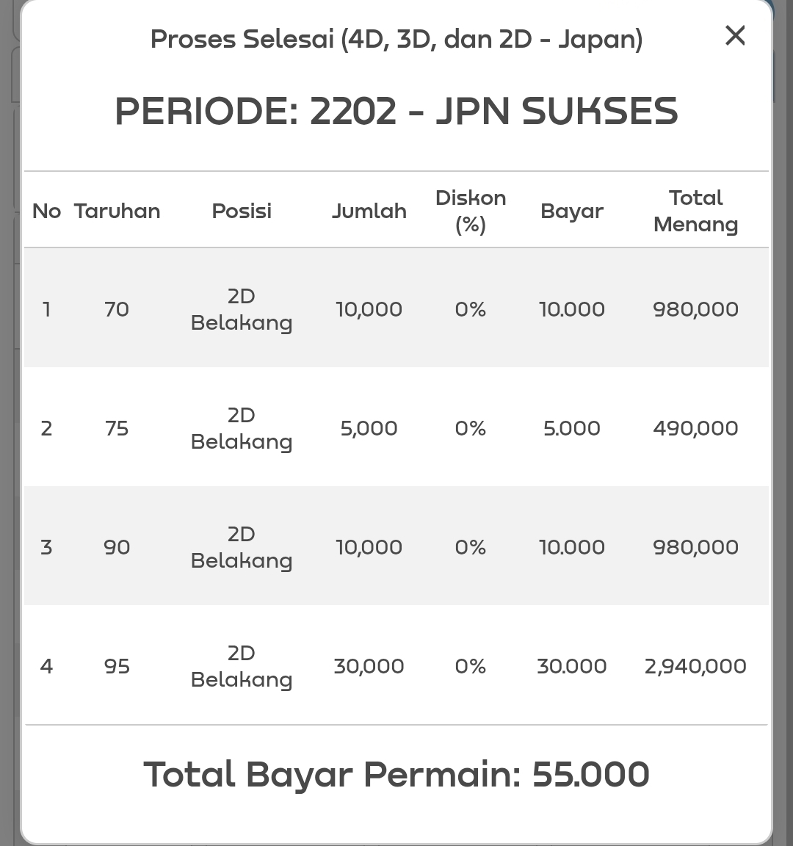Click Taruhan value 90 in row 3
Screen dimensions: 793x846
(117, 547)
